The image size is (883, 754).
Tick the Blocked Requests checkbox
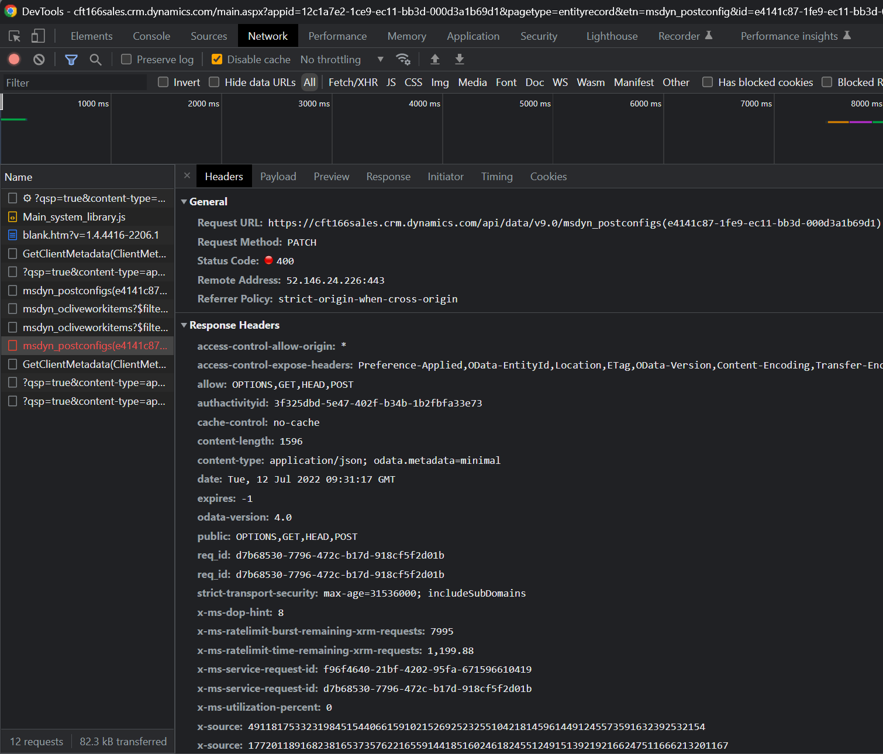pos(827,82)
